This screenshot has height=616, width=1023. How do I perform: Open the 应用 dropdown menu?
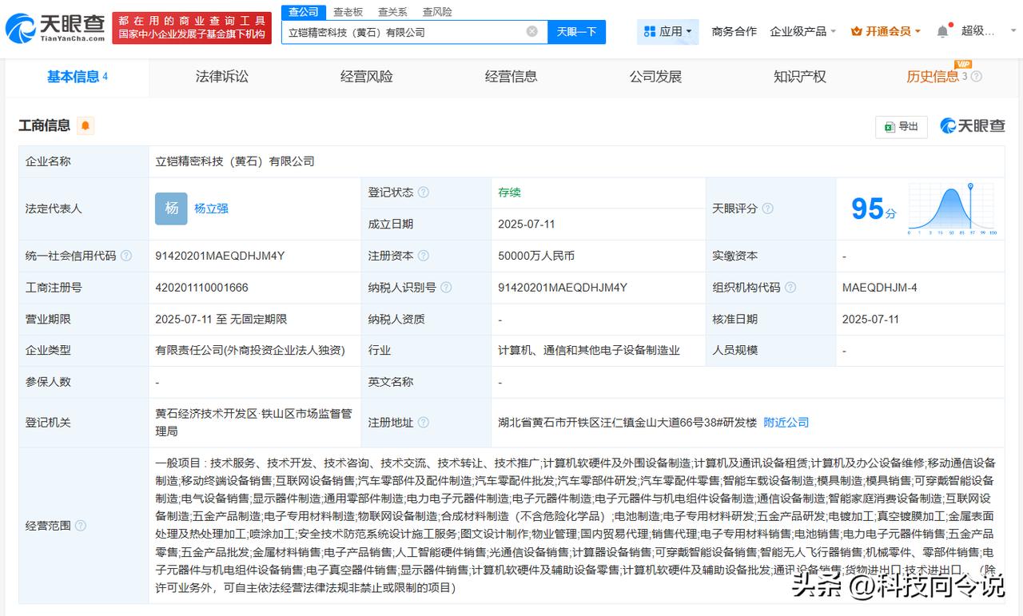pos(668,31)
